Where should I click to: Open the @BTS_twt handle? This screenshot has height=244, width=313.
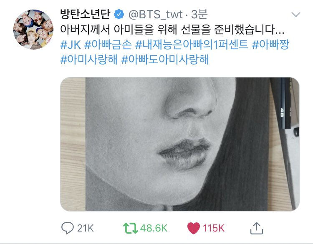[155, 15]
